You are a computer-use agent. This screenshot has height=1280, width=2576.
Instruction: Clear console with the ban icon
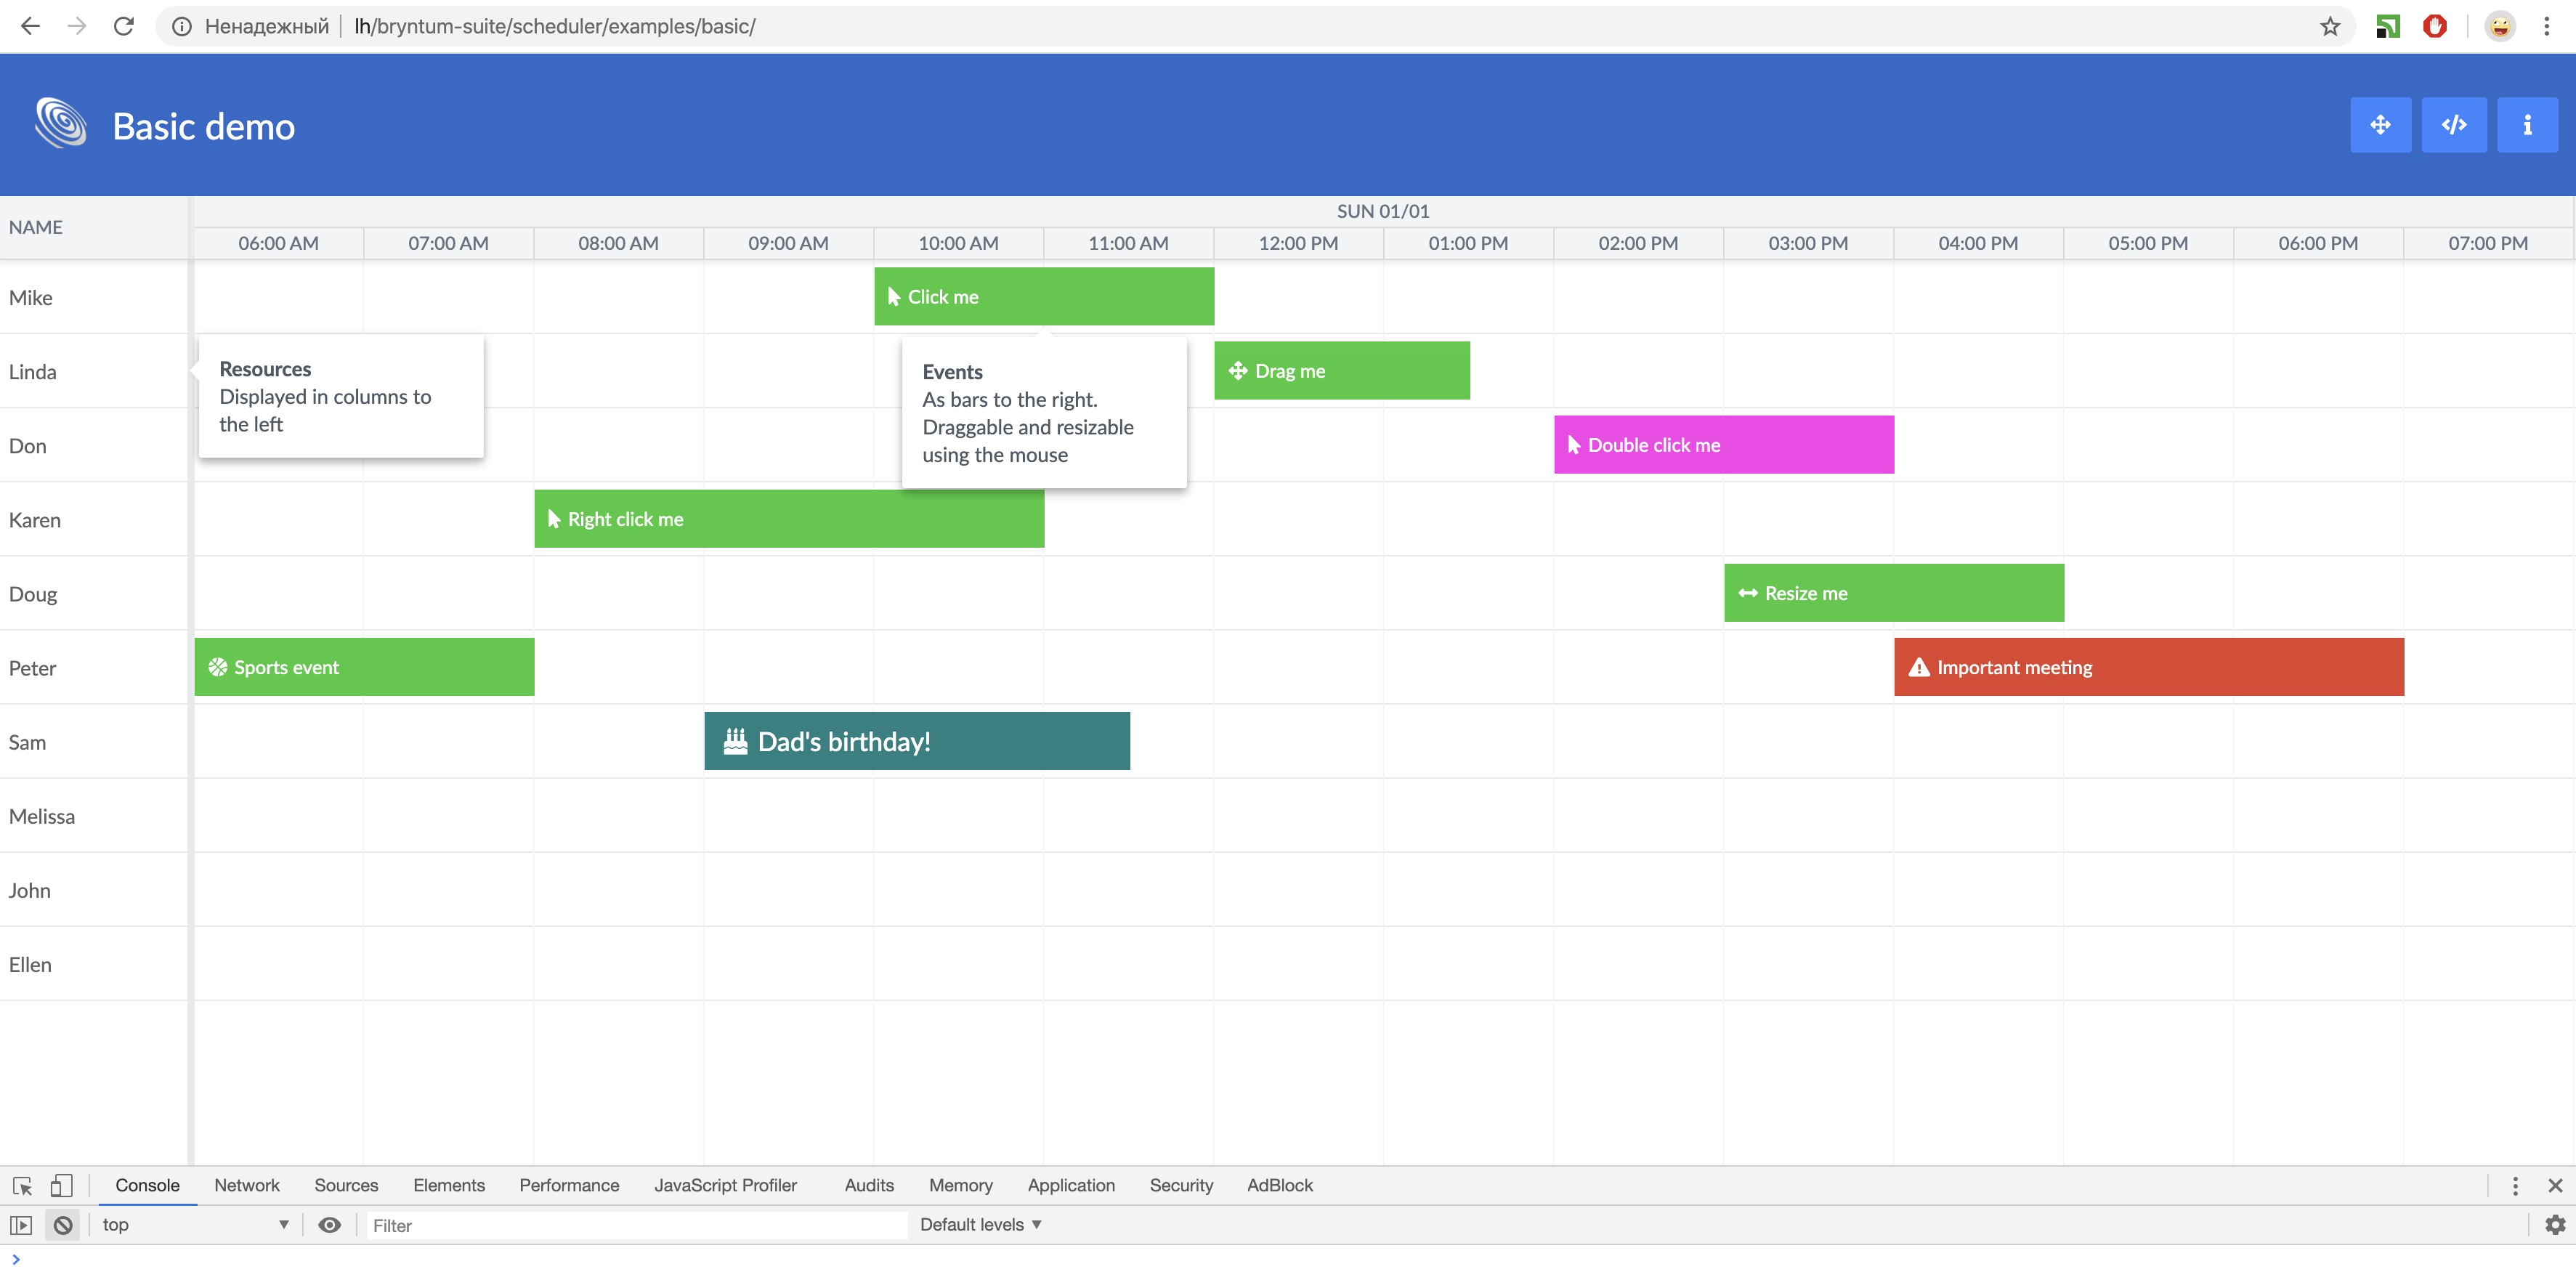pyautogui.click(x=63, y=1225)
